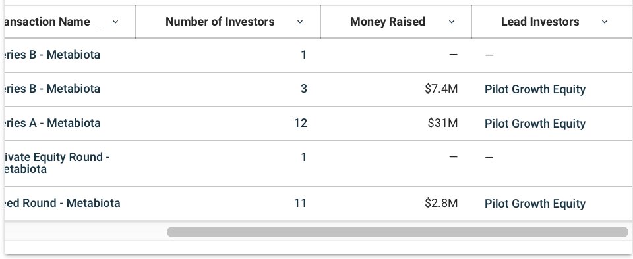Image resolution: width=633 pixels, height=259 pixels.
Task: Click the horizontal scrollbar thumb
Action: pos(398,232)
